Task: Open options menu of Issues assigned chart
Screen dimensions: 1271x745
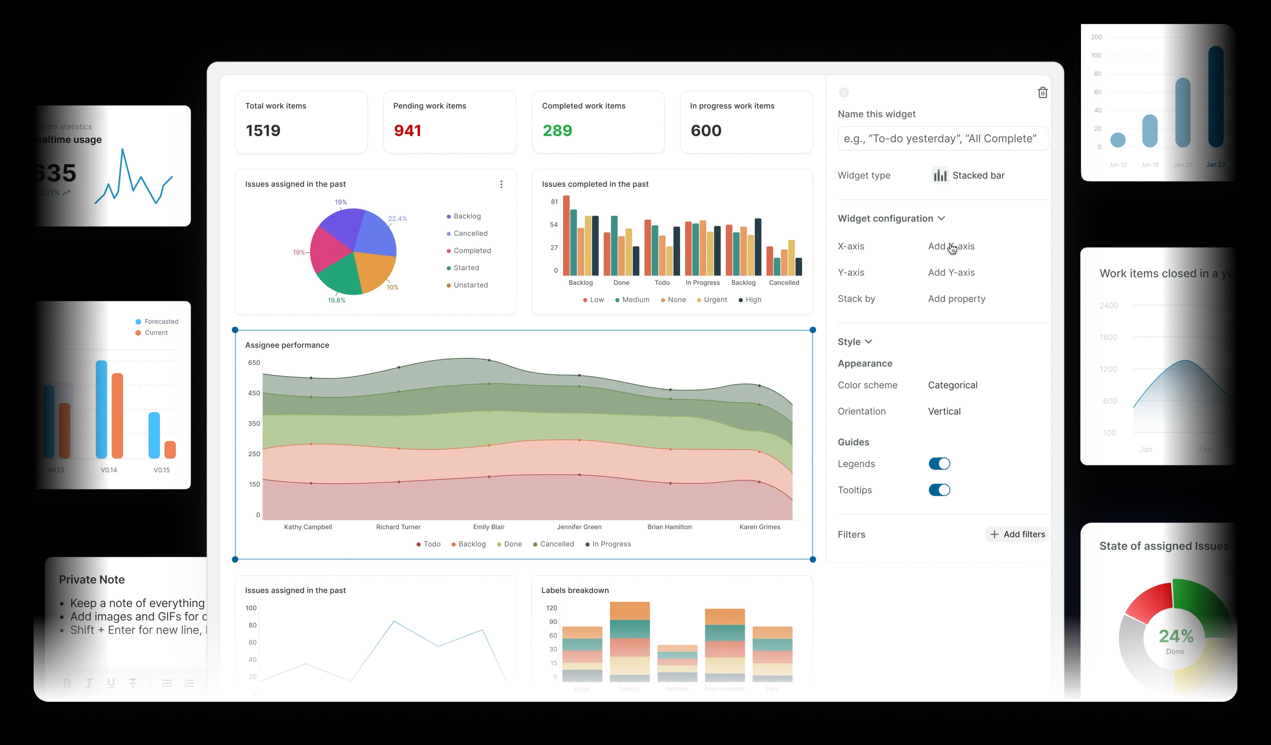Action: [x=501, y=184]
